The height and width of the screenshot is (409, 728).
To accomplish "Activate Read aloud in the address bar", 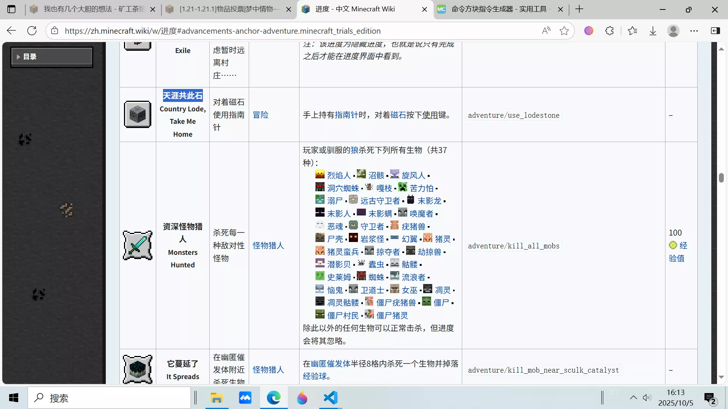I will click(x=546, y=31).
